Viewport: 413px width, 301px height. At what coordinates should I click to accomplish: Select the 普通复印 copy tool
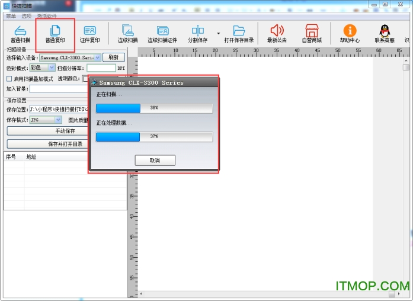tap(55, 31)
